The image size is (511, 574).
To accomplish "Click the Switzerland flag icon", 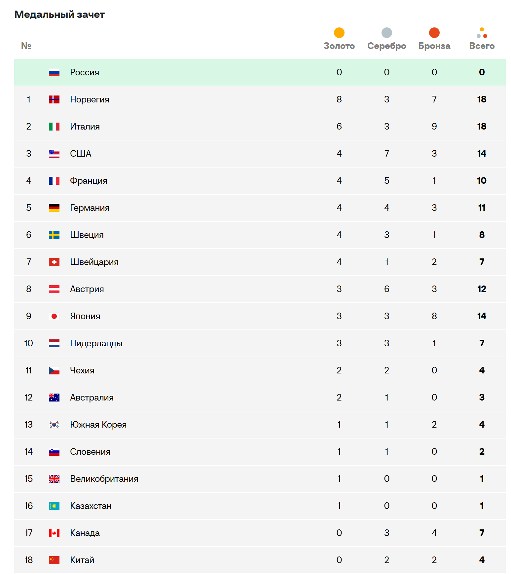I will pyautogui.click(x=54, y=262).
